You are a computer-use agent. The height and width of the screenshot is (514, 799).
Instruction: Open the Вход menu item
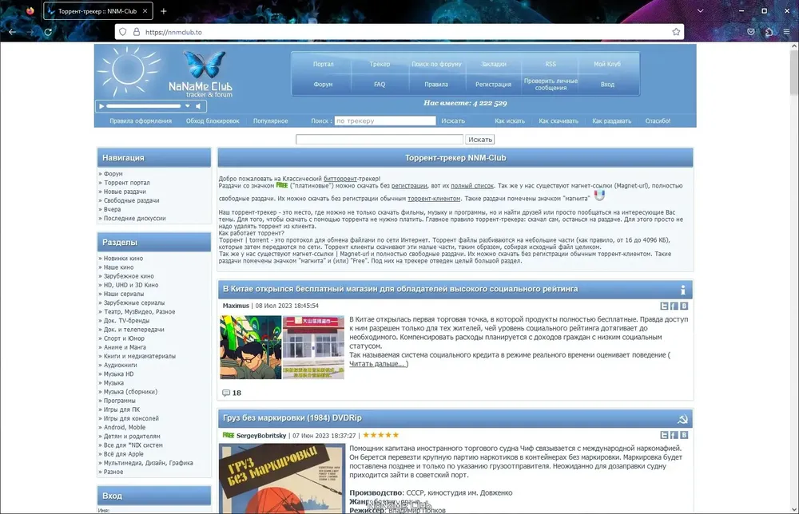tap(607, 85)
